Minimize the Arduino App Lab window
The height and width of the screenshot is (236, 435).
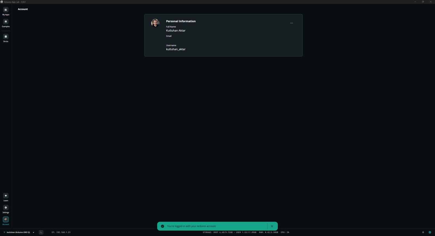[x=415, y=2]
